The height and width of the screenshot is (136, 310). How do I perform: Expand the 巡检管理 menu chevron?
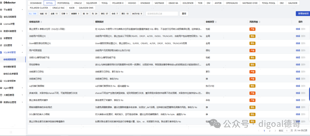point(22,45)
